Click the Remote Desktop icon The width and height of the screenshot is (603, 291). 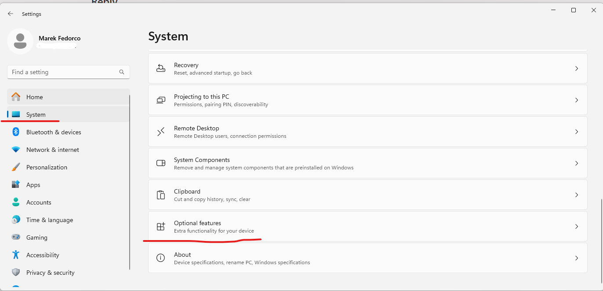[x=161, y=132]
